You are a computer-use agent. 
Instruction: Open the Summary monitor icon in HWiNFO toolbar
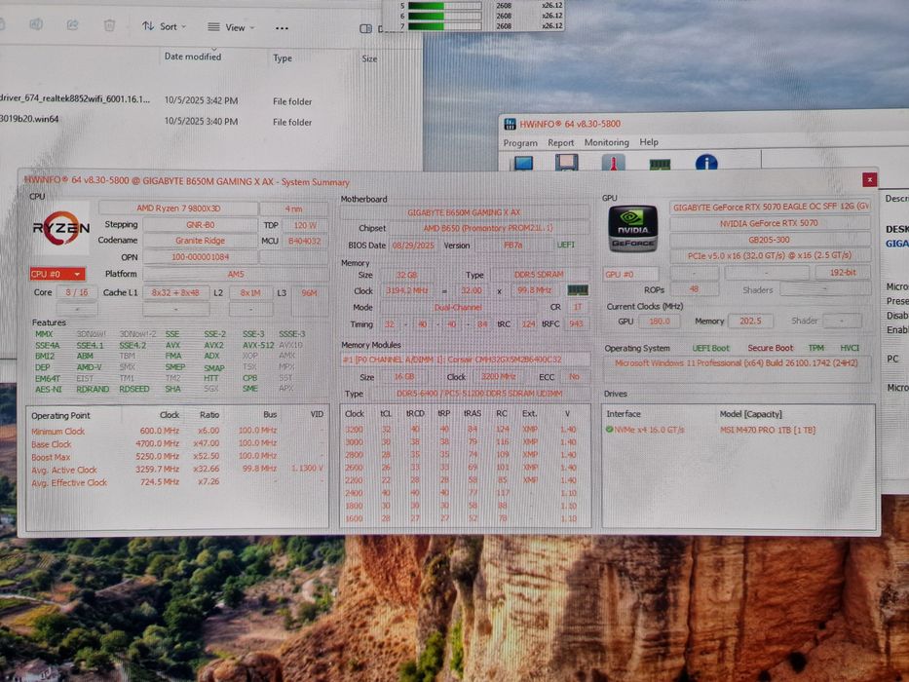click(x=523, y=163)
